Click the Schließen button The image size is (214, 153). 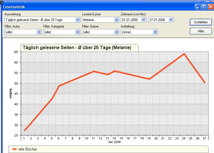tap(201, 22)
